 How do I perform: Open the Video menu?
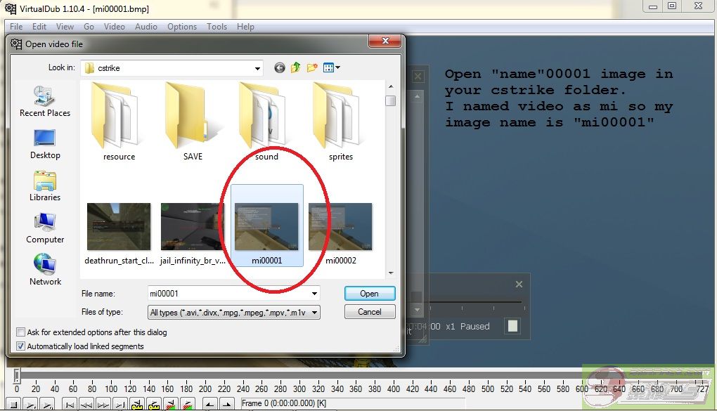[x=114, y=27]
